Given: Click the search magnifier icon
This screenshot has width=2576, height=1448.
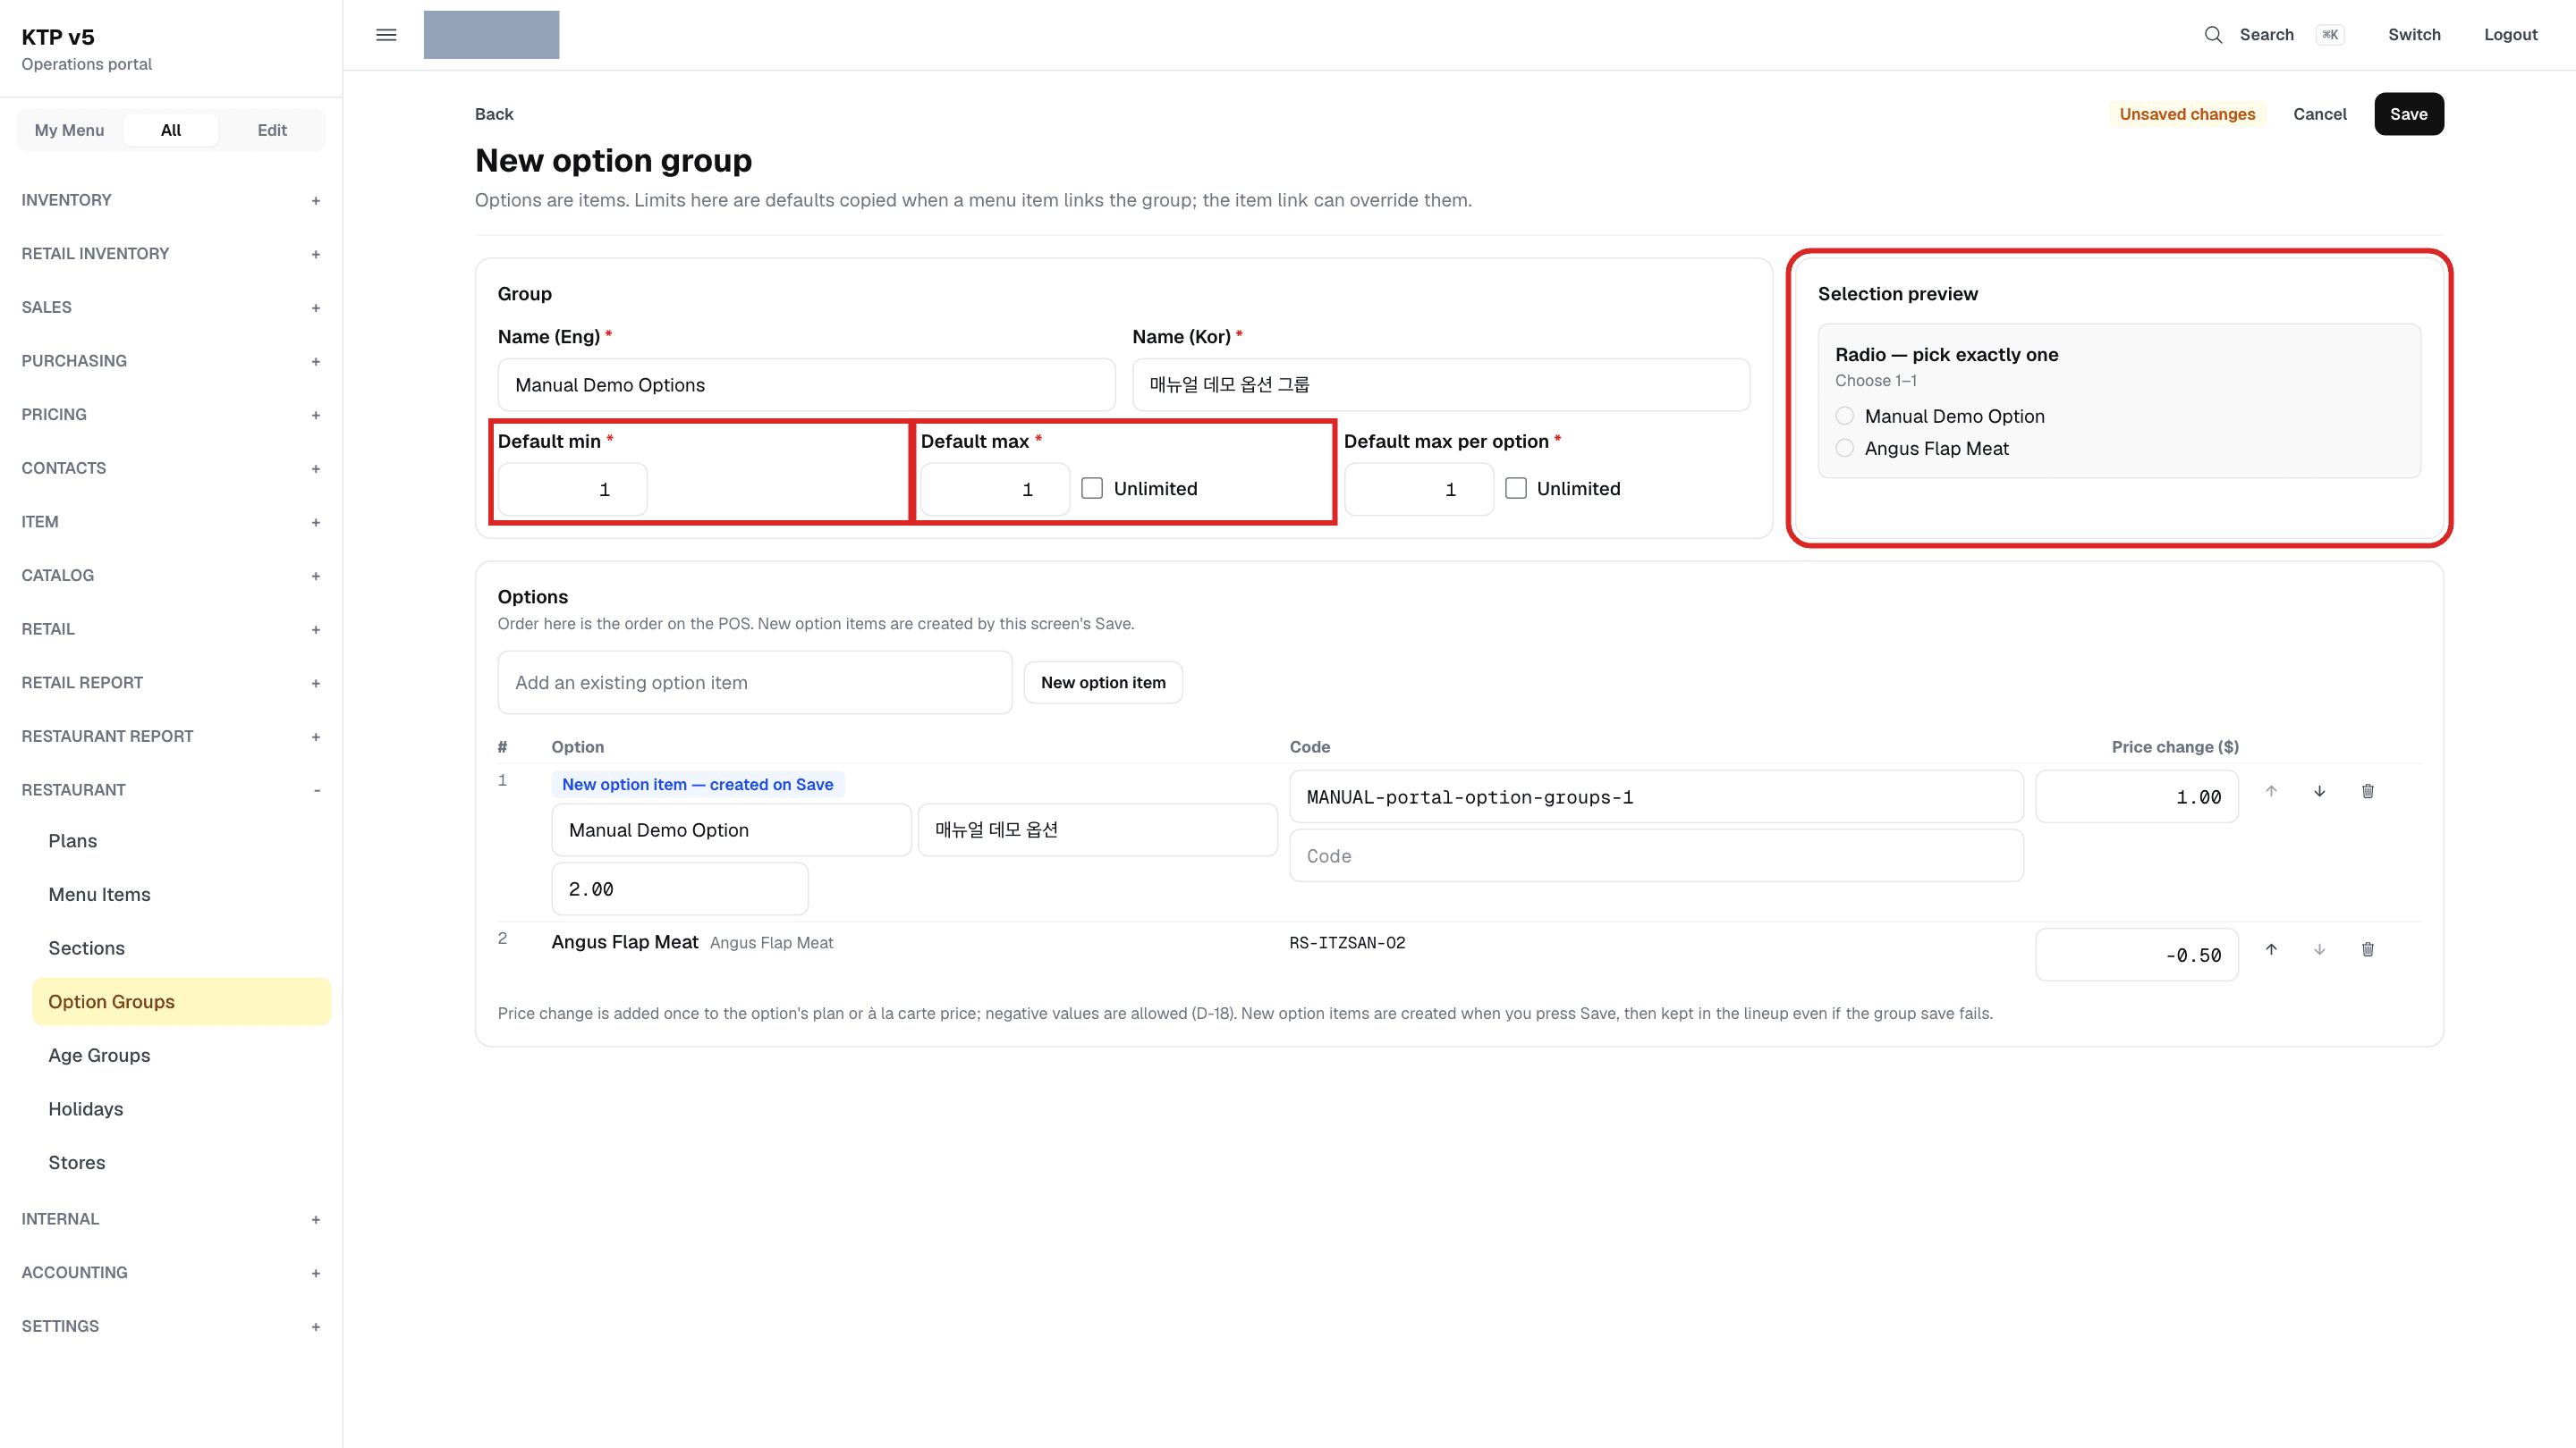Looking at the screenshot, I should [x=2214, y=35].
